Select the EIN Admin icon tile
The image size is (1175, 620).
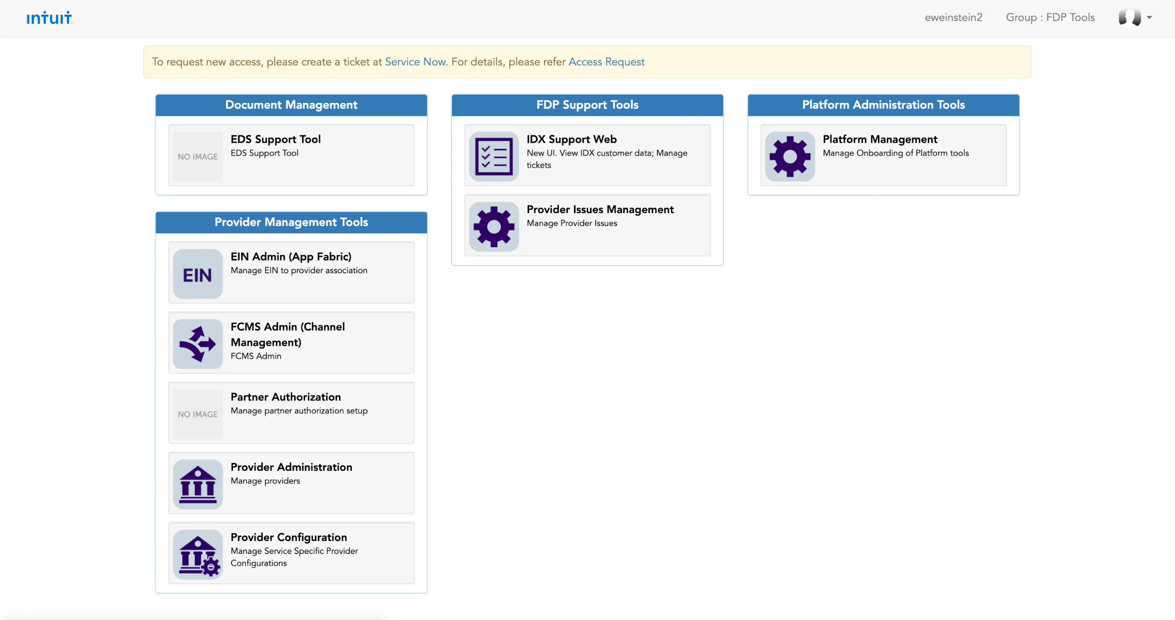pos(198,274)
